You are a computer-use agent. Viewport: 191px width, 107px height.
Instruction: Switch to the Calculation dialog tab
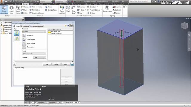[x=25, y=26]
